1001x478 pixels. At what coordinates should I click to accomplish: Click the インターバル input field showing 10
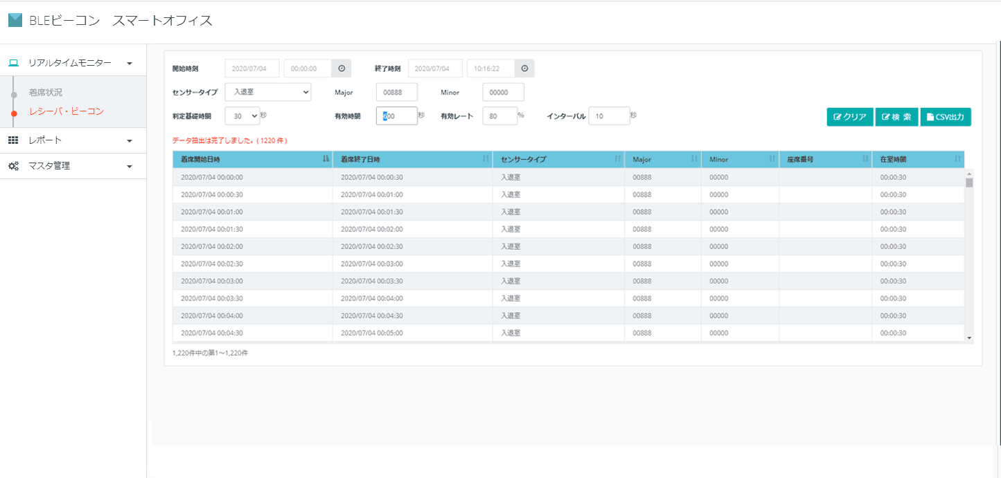609,116
